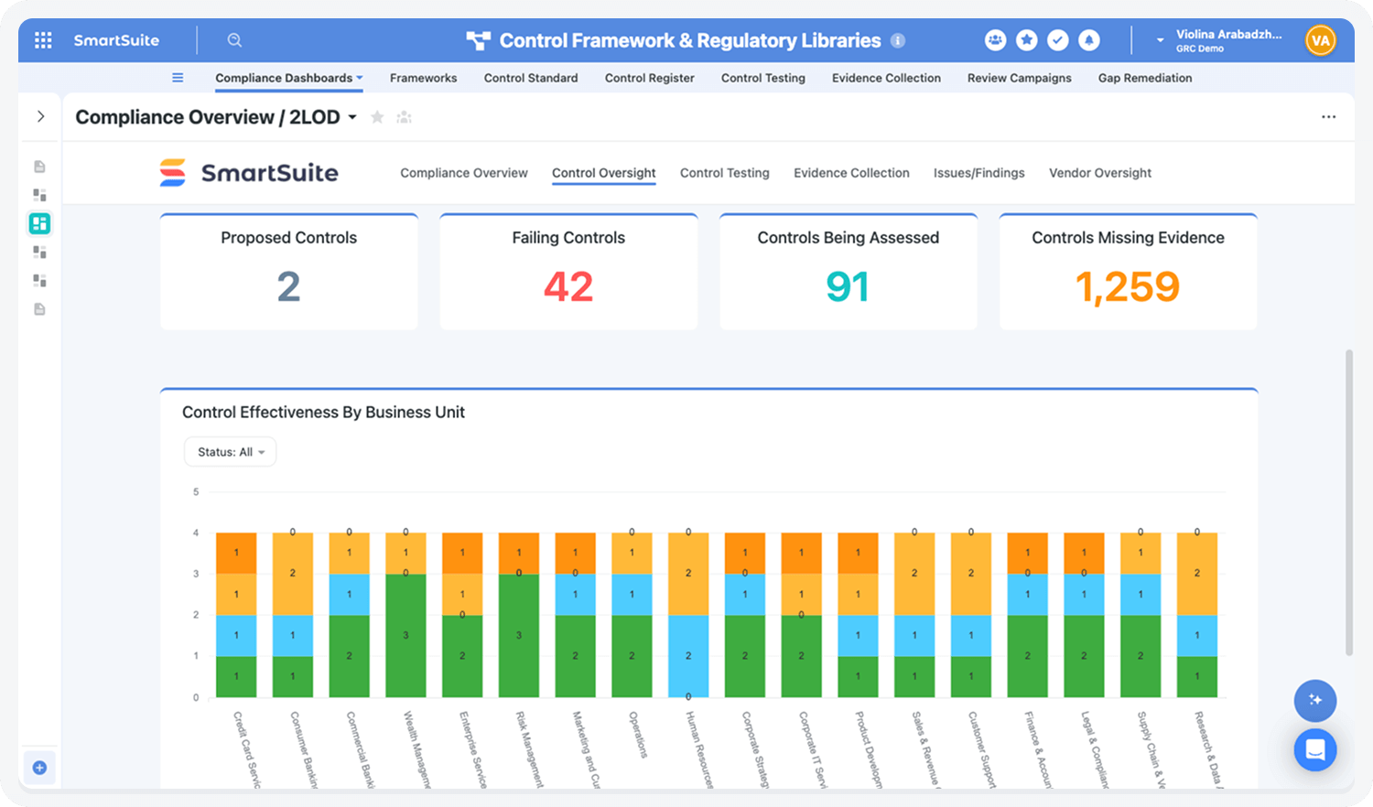
Task: Click the Control Oversight dashboard link
Action: pyautogui.click(x=604, y=173)
